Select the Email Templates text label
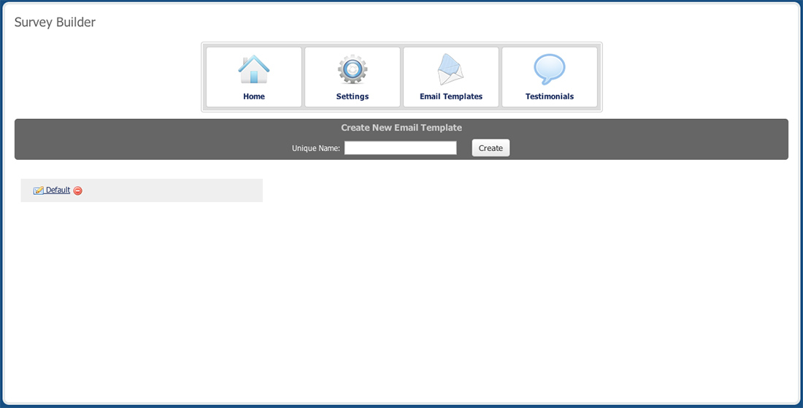Screen dimensions: 803x408 click(450, 96)
